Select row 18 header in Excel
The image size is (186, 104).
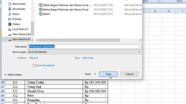pyautogui.click(x=3, y=91)
